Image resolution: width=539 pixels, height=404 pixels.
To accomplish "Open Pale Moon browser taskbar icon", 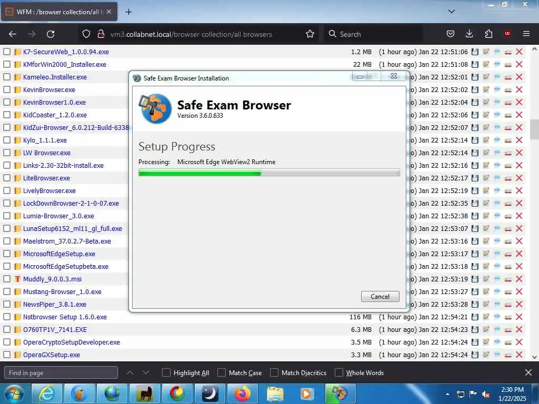I will coord(209,393).
